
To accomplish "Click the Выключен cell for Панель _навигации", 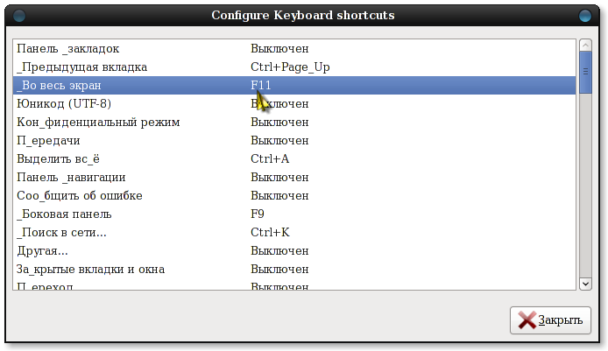I will [x=279, y=178].
